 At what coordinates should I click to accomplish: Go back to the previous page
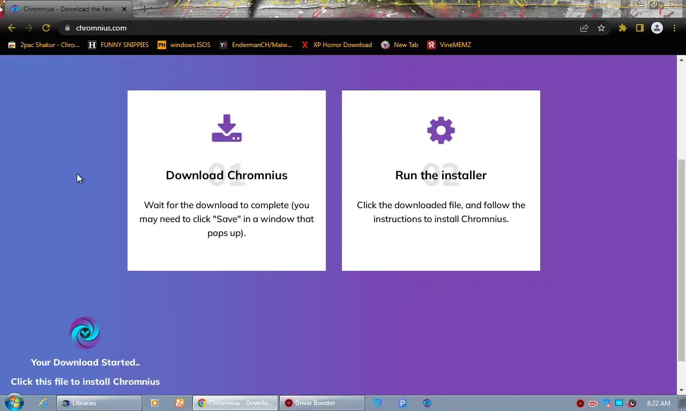[x=12, y=28]
